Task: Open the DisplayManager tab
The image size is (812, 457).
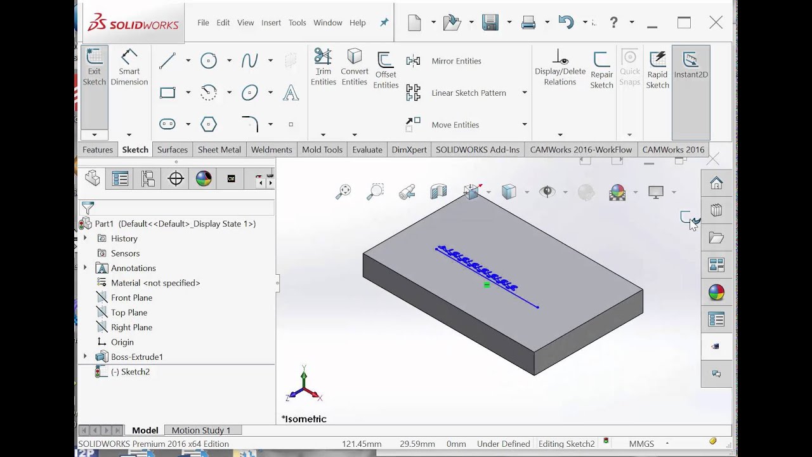Action: pyautogui.click(x=204, y=179)
